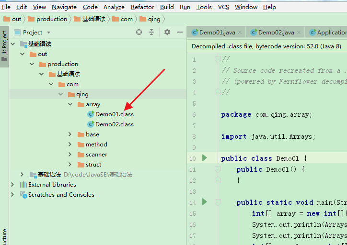Close the Demo01.java tab
This screenshot has width=347, height=245.
click(x=240, y=33)
